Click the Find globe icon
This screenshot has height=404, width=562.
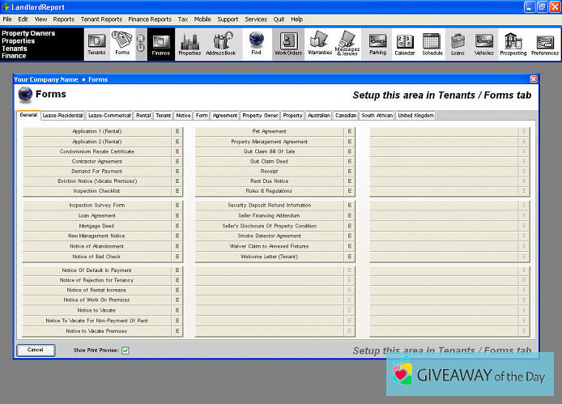(x=256, y=44)
